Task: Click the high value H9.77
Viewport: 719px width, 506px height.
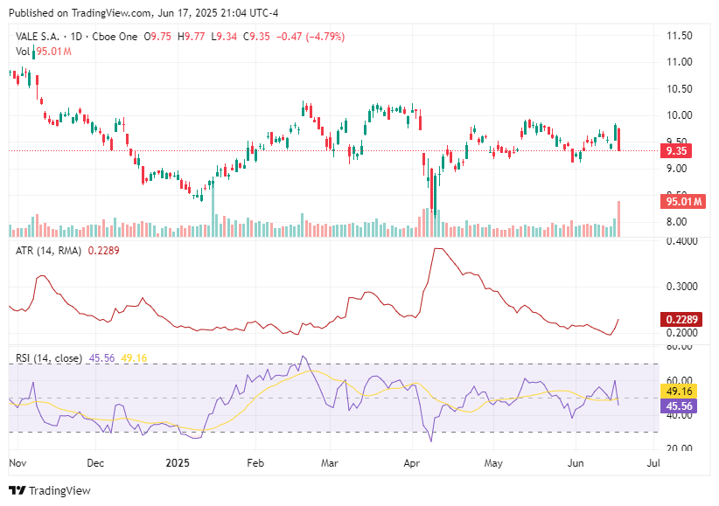Action: point(192,37)
